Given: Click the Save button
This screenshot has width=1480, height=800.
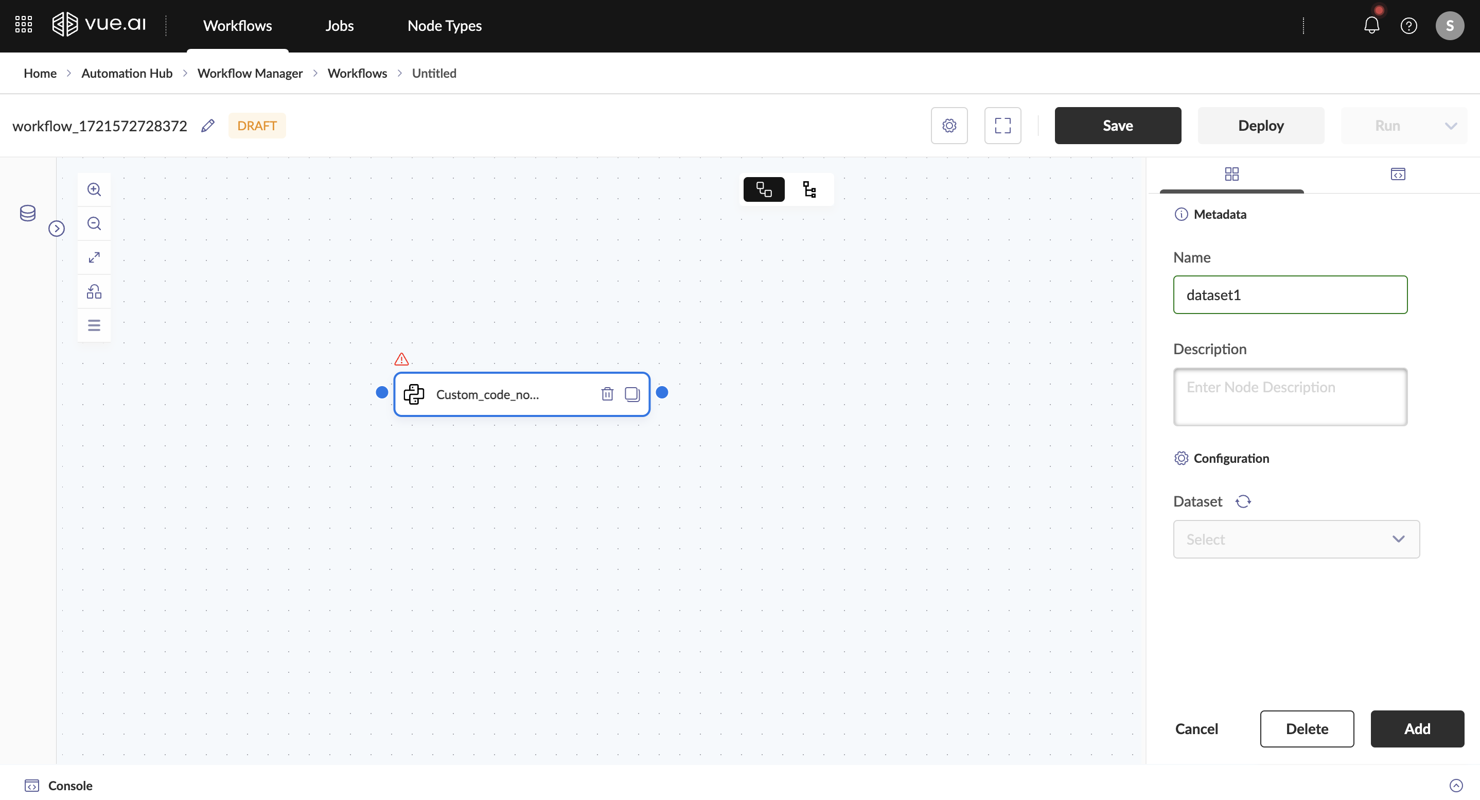Looking at the screenshot, I should coord(1118,126).
